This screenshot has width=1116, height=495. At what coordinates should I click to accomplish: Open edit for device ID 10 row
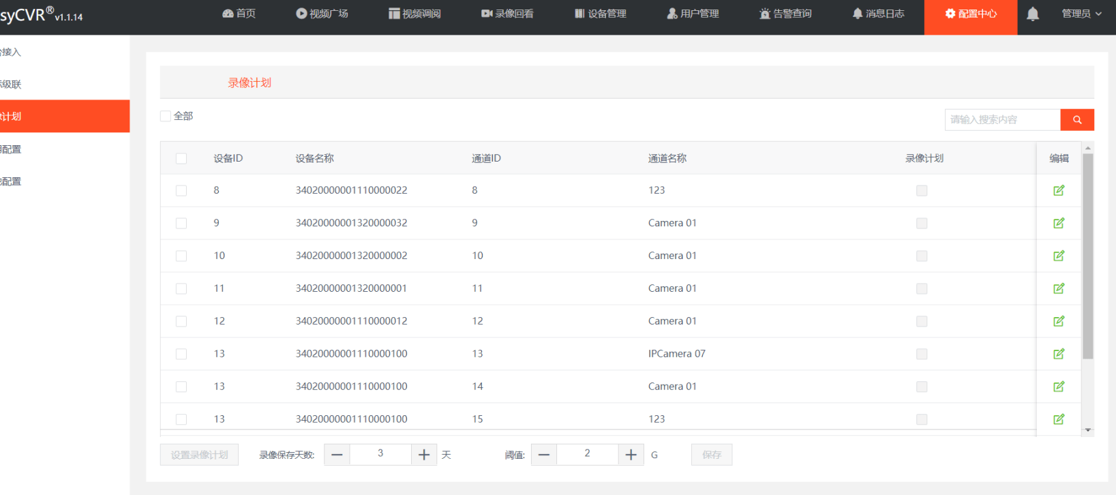1058,256
